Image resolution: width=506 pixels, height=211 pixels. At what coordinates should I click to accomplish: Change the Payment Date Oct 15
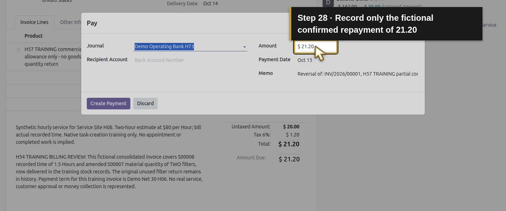click(x=305, y=60)
